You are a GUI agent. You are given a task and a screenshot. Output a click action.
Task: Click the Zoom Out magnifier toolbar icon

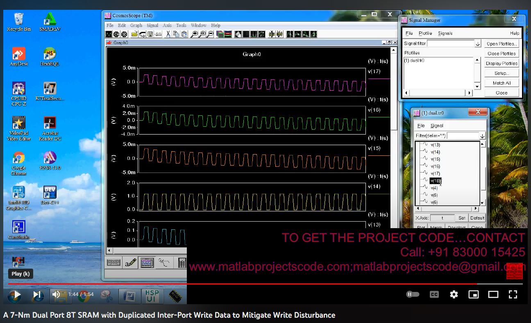[x=210, y=34]
